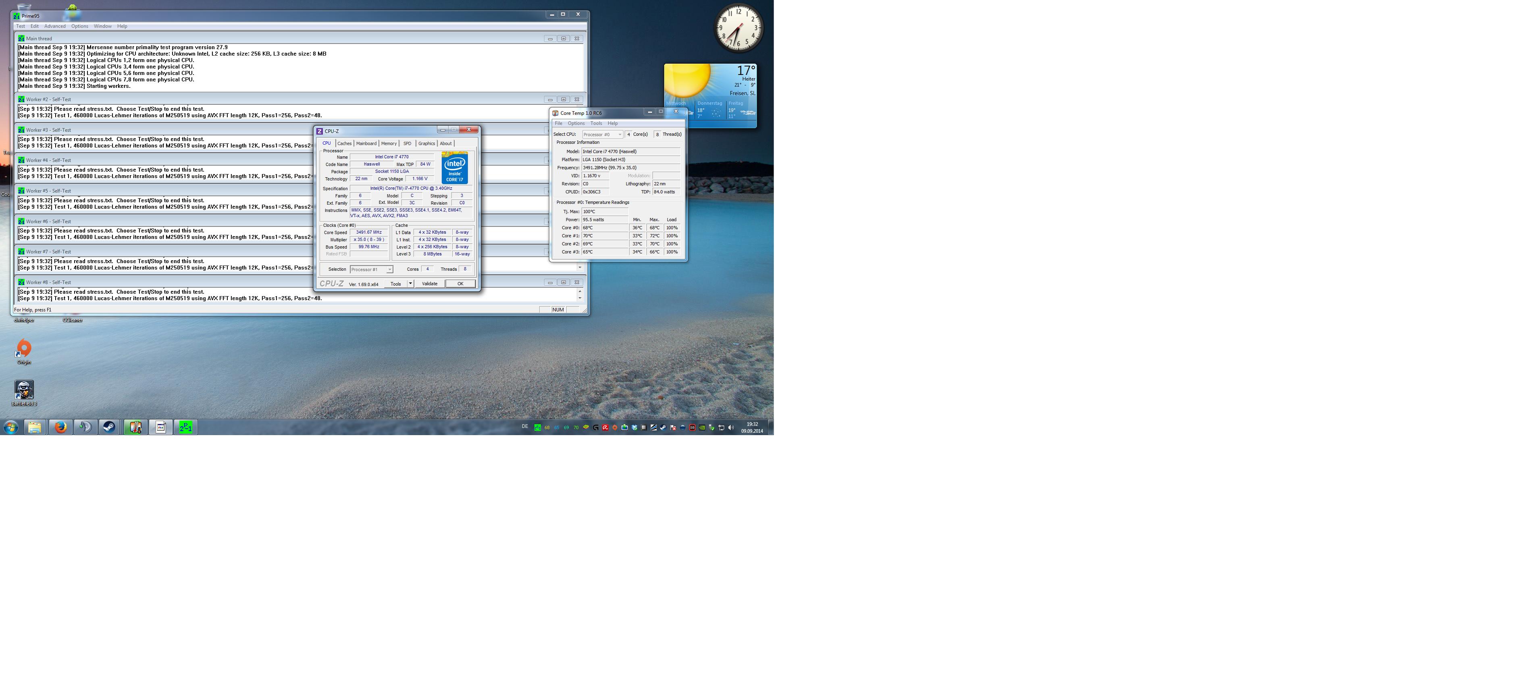This screenshot has height=697, width=1525.
Task: Click OK in the CPU-Z window
Action: 460,283
